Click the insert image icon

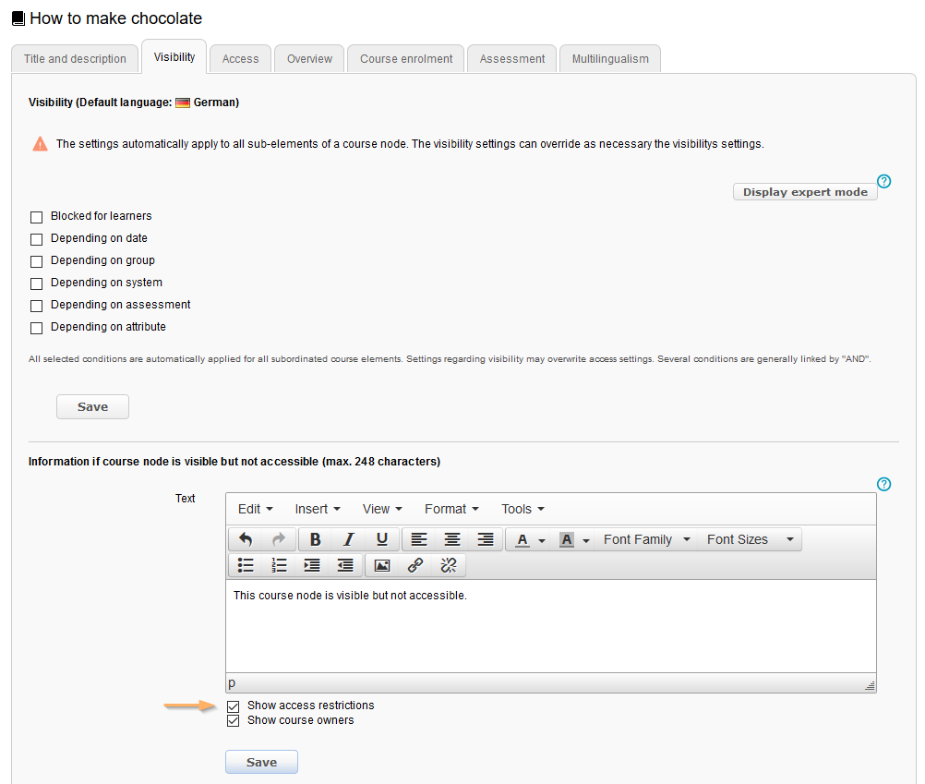pos(382,565)
